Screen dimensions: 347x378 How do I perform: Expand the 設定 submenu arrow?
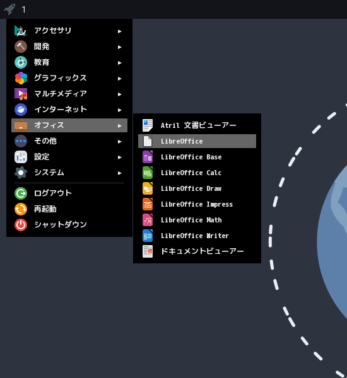click(119, 157)
